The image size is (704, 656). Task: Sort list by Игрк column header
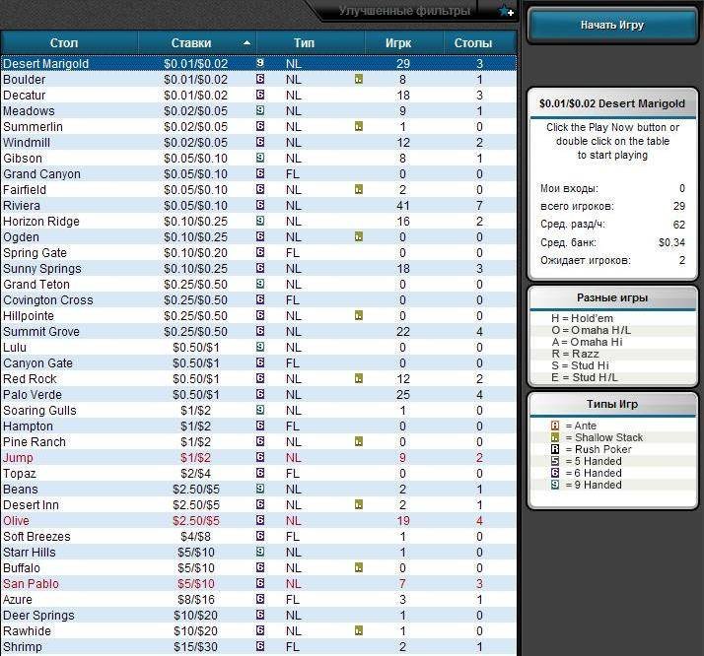403,42
